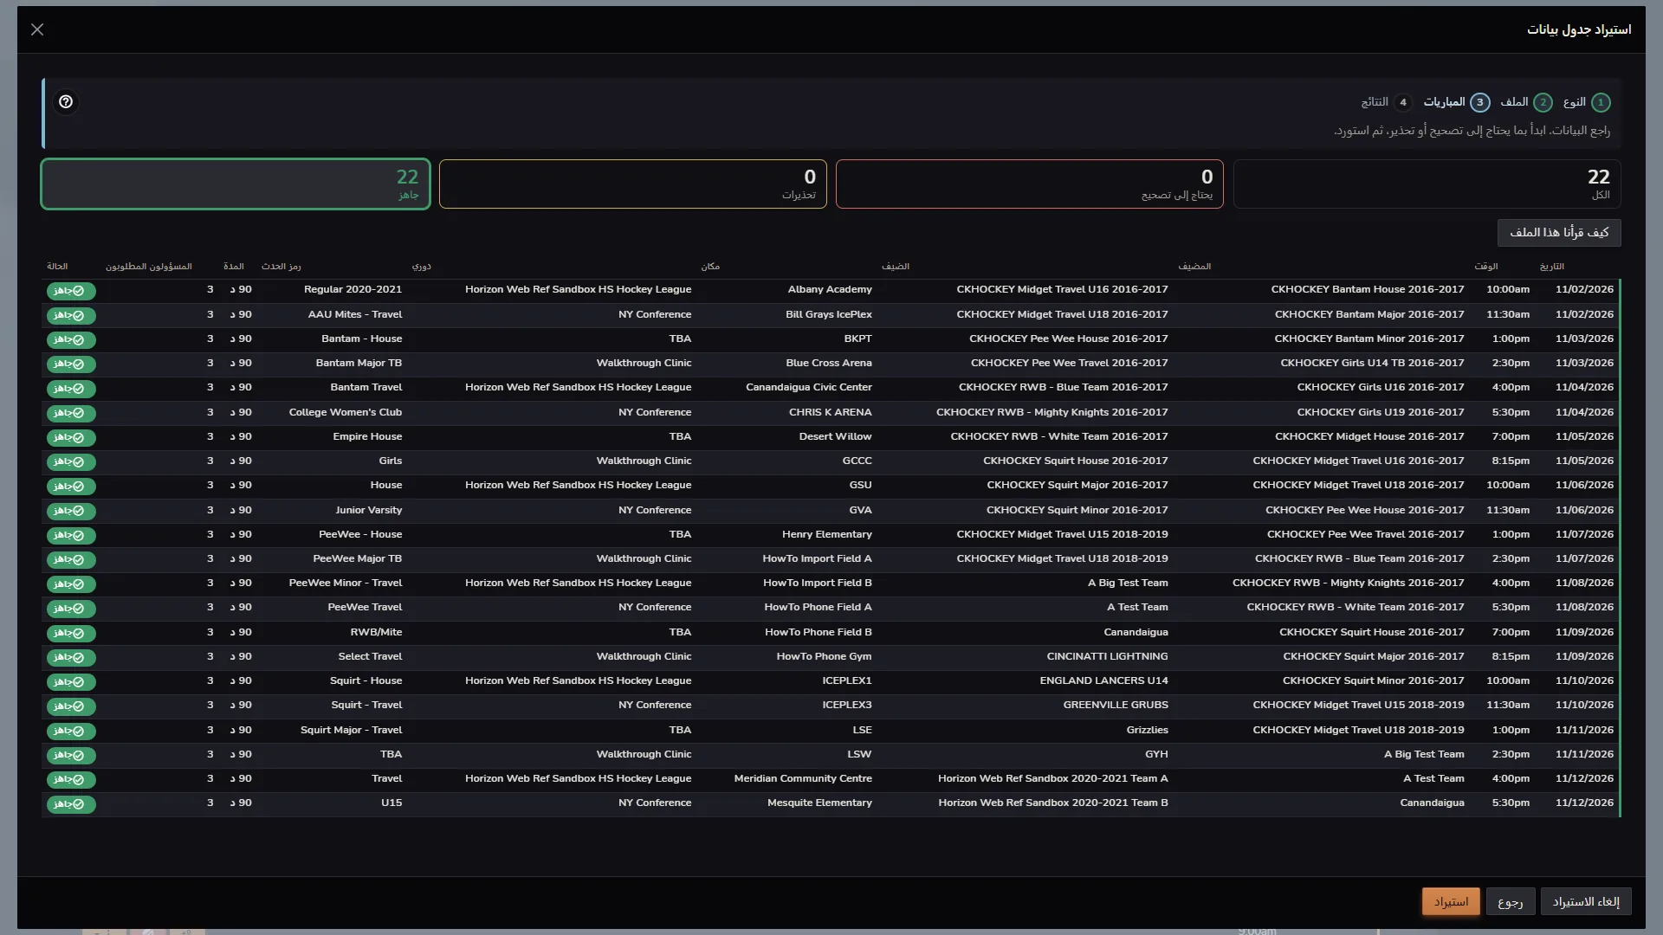Image resolution: width=1663 pixels, height=935 pixels.
Task: Click the الحالة status column header
Action: pyautogui.click(x=57, y=267)
